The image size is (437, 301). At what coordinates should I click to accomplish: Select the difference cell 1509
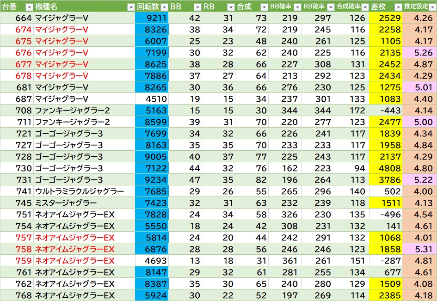point(386,284)
